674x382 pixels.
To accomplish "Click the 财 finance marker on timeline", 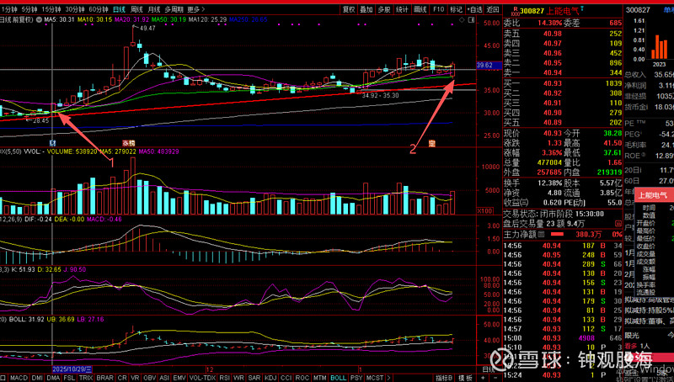I will (x=53, y=143).
